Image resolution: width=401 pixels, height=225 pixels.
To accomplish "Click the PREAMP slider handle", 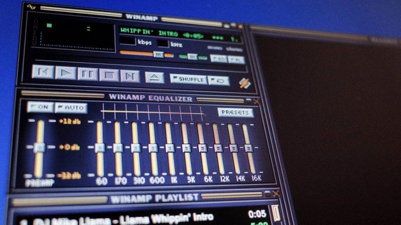I will [40, 147].
